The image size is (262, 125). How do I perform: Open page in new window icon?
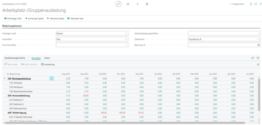pos(256,4)
